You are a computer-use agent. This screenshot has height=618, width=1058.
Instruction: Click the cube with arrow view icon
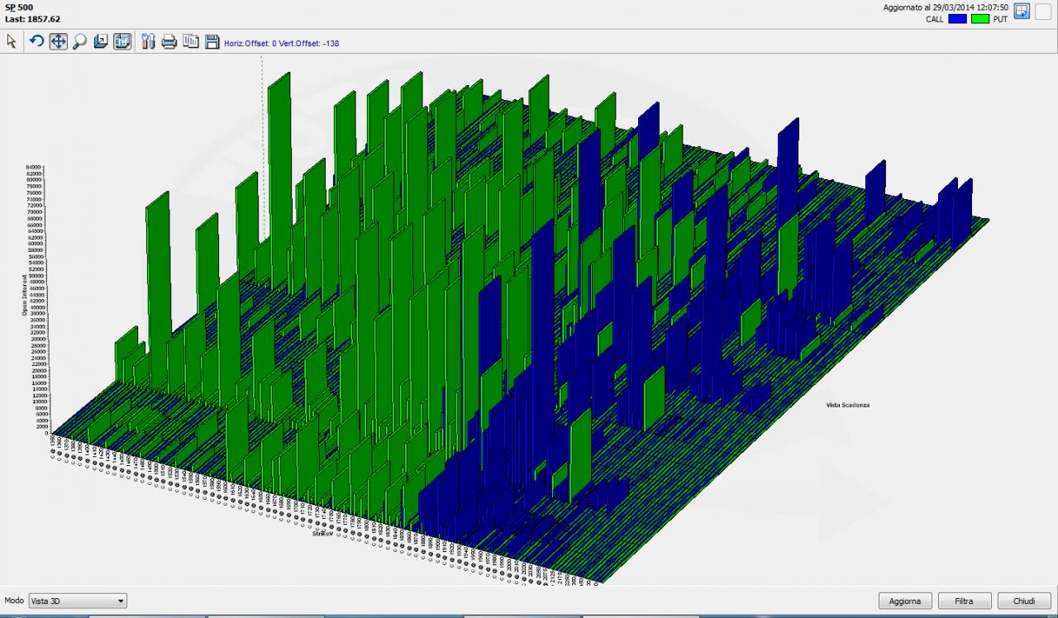pos(101,41)
